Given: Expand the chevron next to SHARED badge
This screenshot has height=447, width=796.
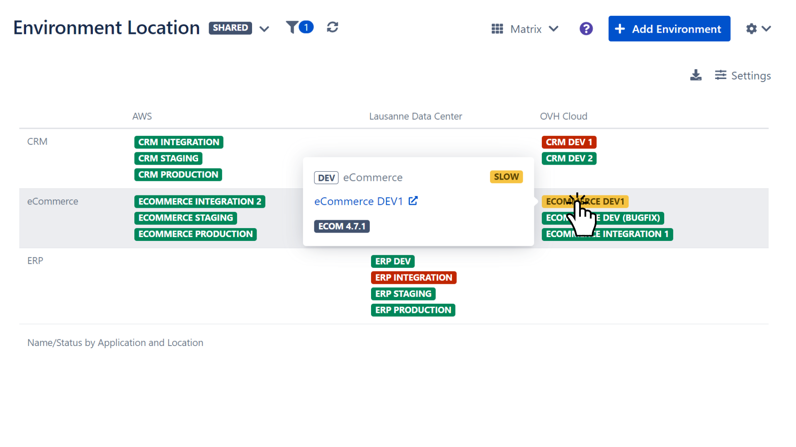Looking at the screenshot, I should tap(264, 29).
